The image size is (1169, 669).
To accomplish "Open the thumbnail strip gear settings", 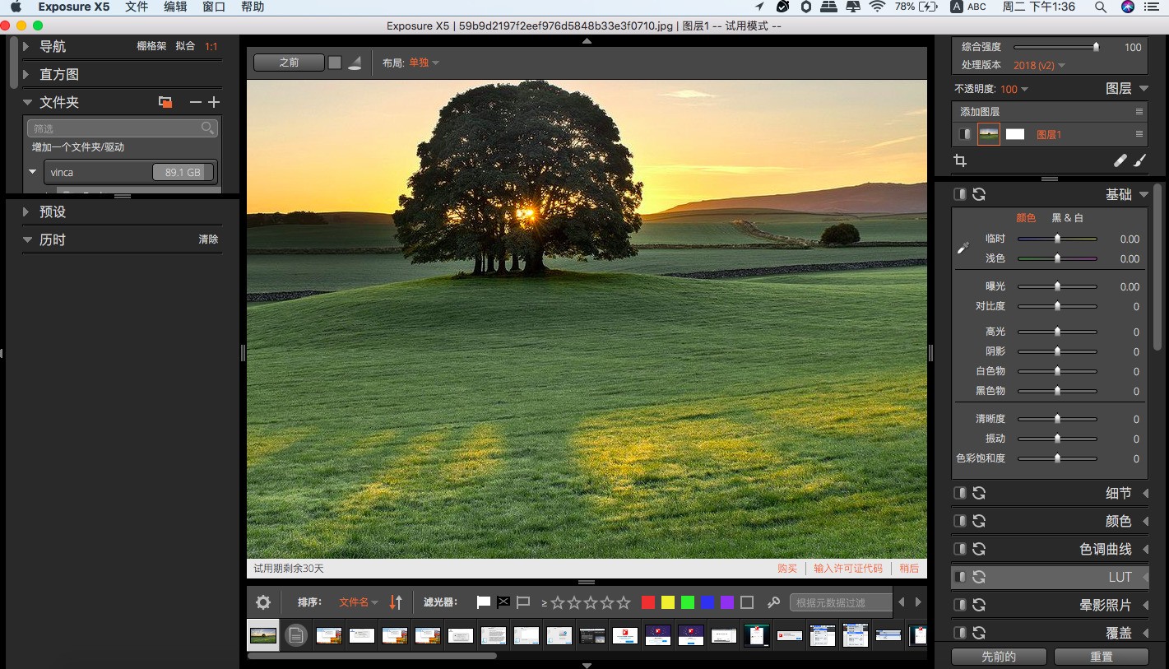I will [x=263, y=602].
